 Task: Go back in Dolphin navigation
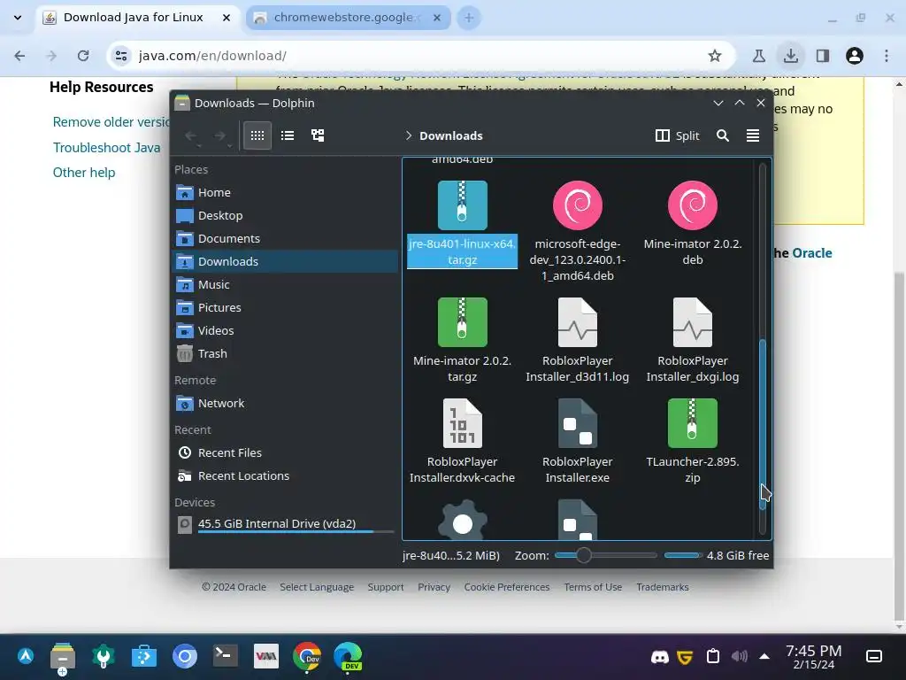point(191,135)
